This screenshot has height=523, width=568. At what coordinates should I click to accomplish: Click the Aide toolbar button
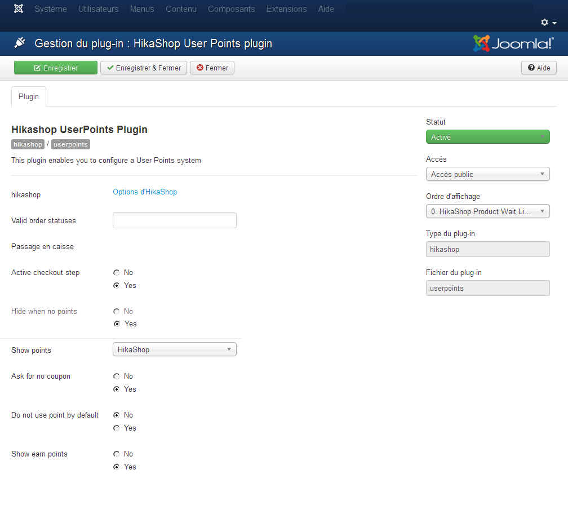539,68
